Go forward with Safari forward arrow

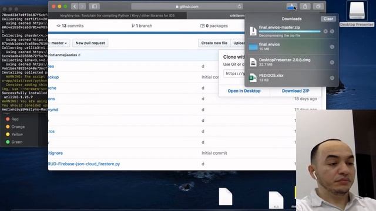tap(82, 6)
